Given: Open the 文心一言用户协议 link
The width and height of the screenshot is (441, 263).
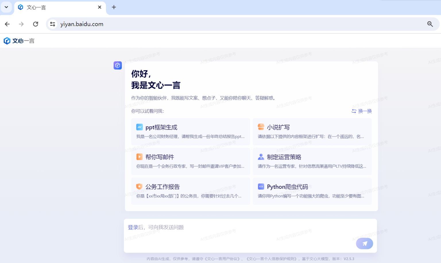Looking at the screenshot, I should point(223,258).
